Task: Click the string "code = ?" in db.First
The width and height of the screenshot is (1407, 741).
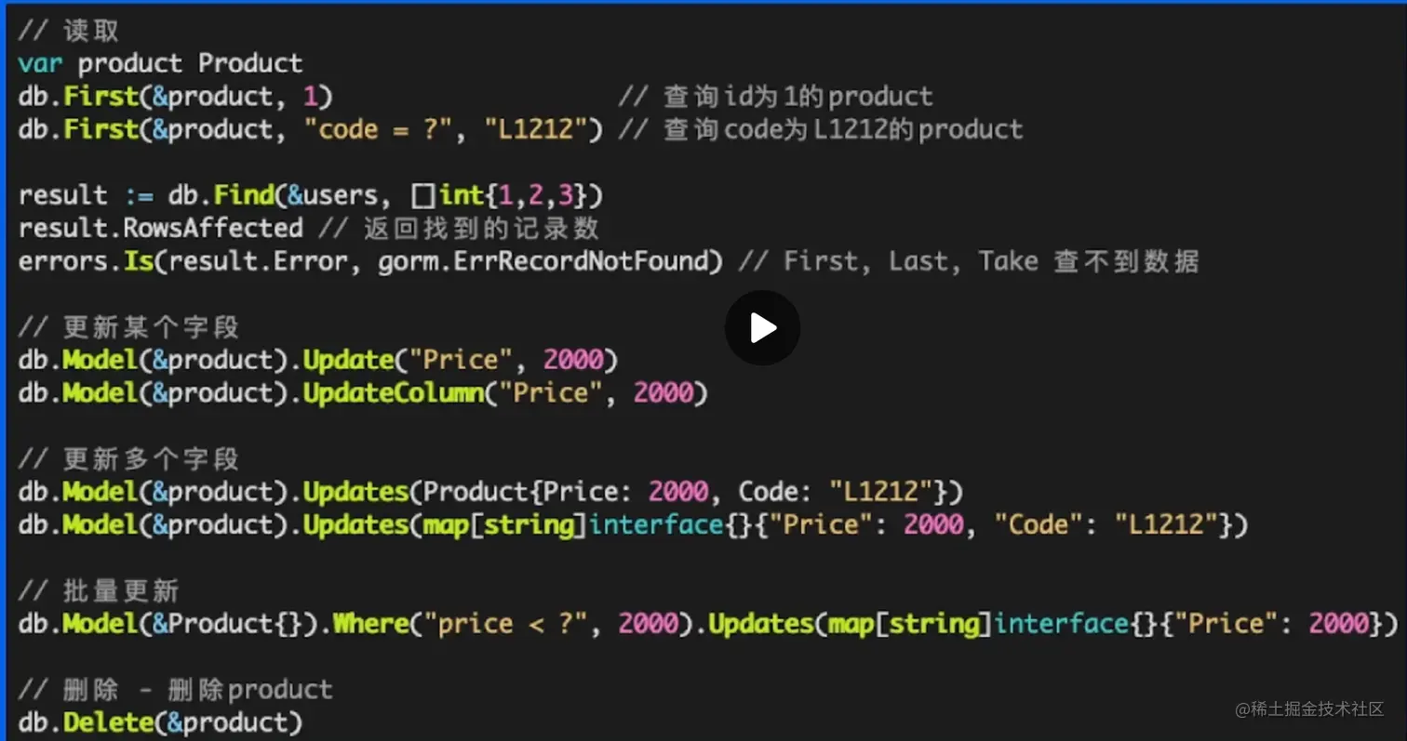Action: [x=381, y=128]
